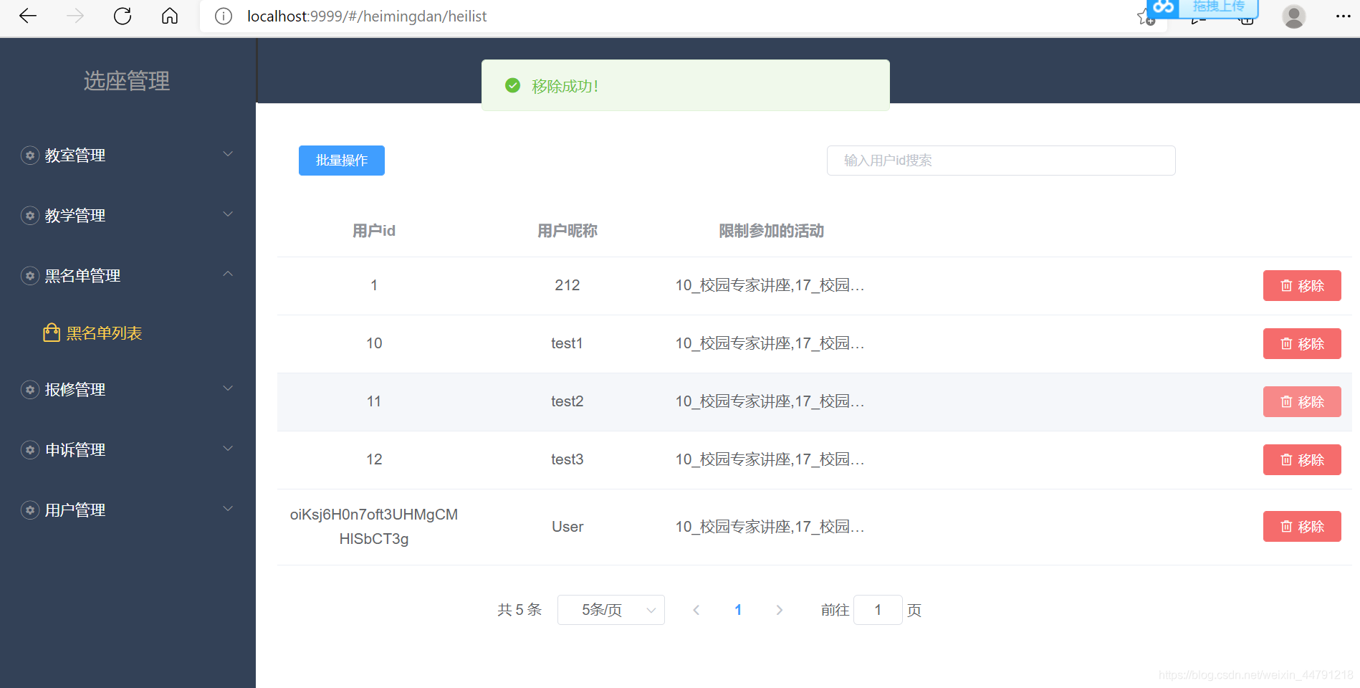Click the 前往 page number input
Viewport: 1360px width, 688px height.
pos(878,610)
